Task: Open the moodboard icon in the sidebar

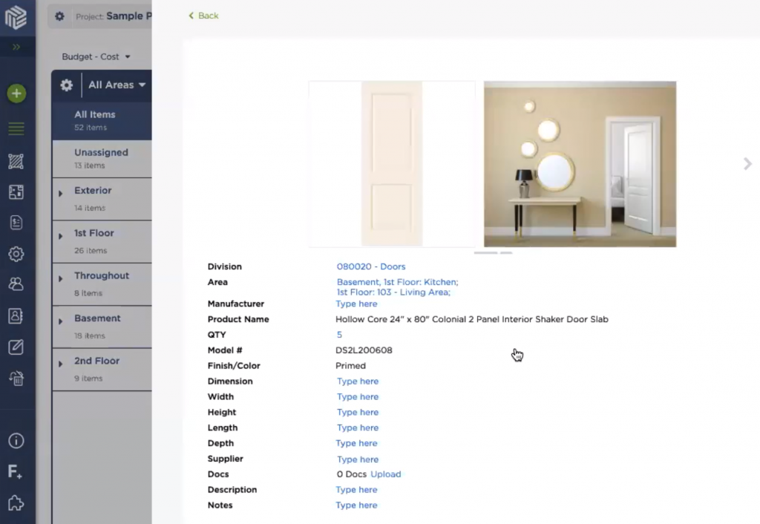Action: click(x=17, y=161)
